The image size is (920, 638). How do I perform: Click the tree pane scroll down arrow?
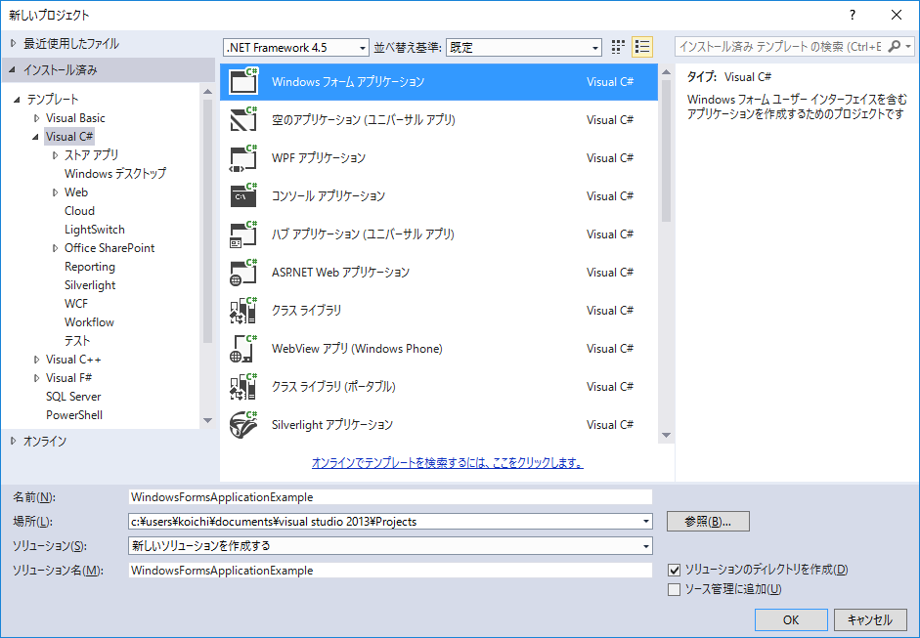(207, 420)
